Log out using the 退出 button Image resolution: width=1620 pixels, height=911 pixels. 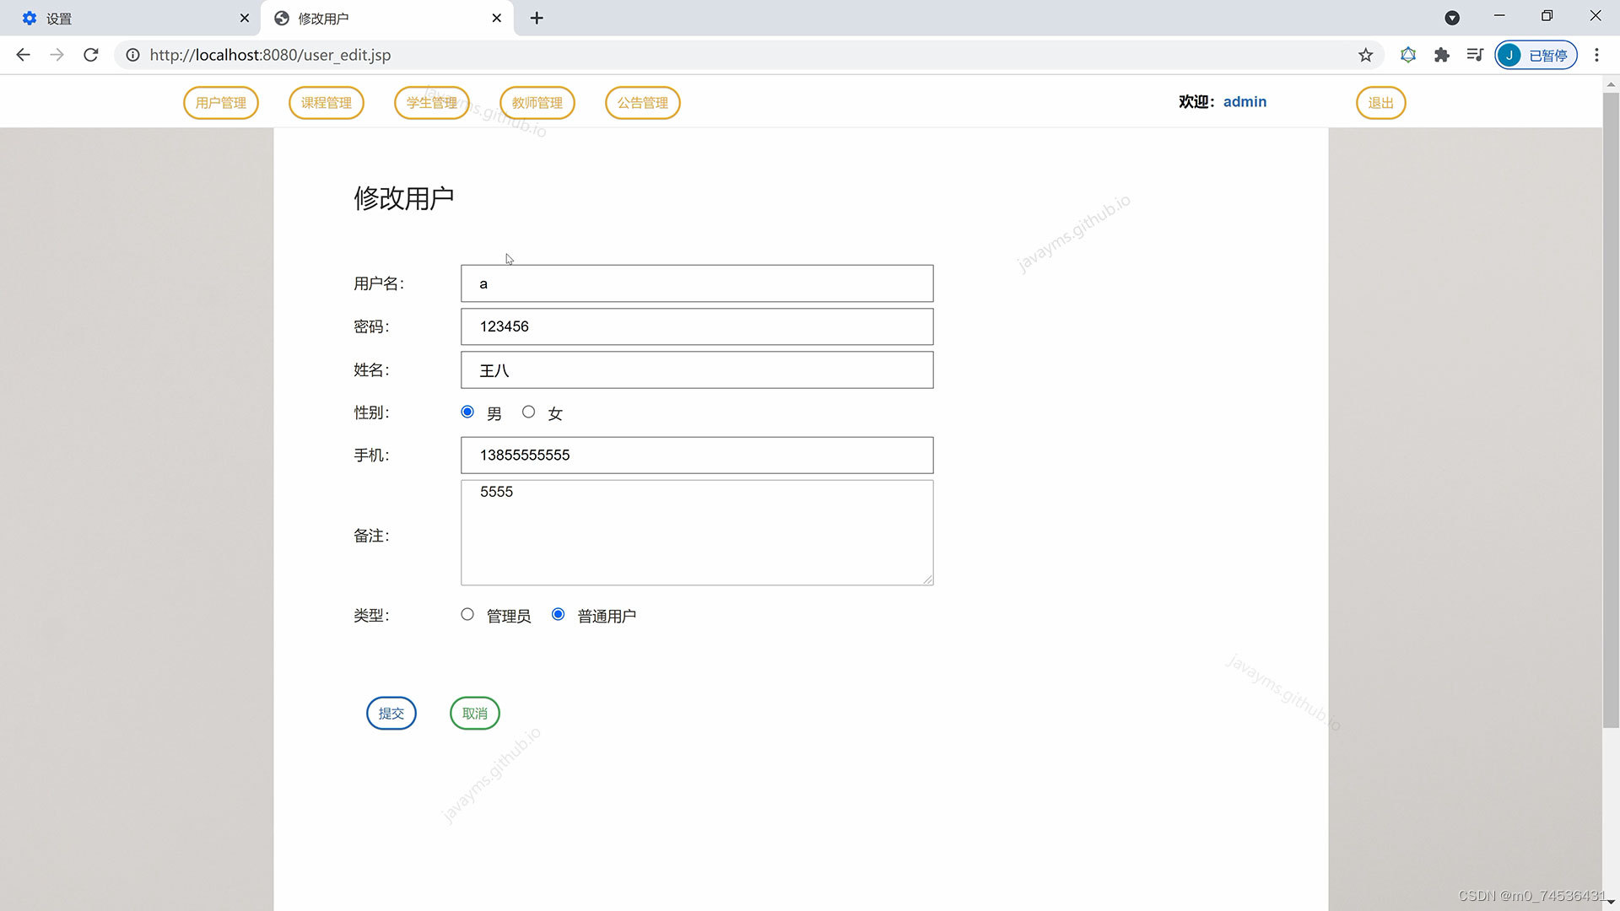point(1381,103)
